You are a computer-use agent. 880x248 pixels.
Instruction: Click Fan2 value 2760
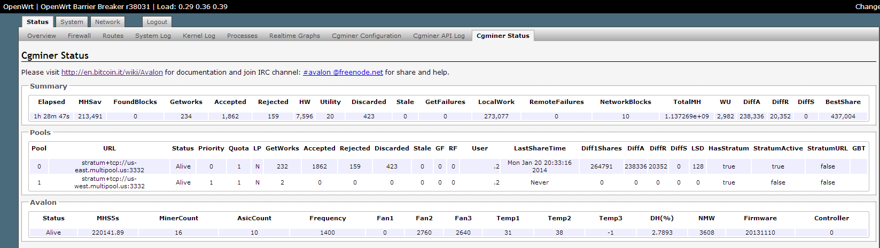click(424, 233)
